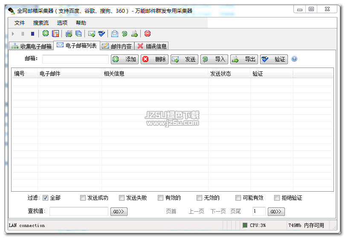
Task: Click the 邮箱 input field
Action: tap(75, 59)
